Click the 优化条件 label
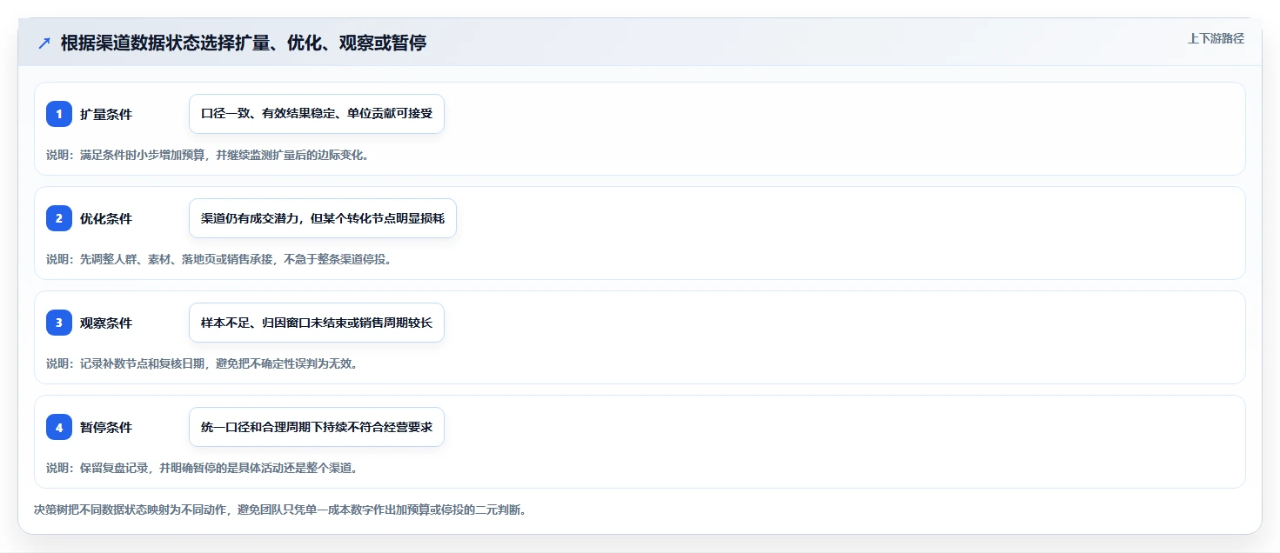Image resolution: width=1280 pixels, height=553 pixels. (106, 218)
